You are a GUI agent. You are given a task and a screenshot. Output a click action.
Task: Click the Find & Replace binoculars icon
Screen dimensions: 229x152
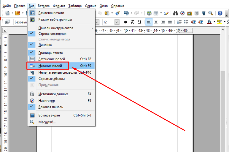click(x=175, y=13)
